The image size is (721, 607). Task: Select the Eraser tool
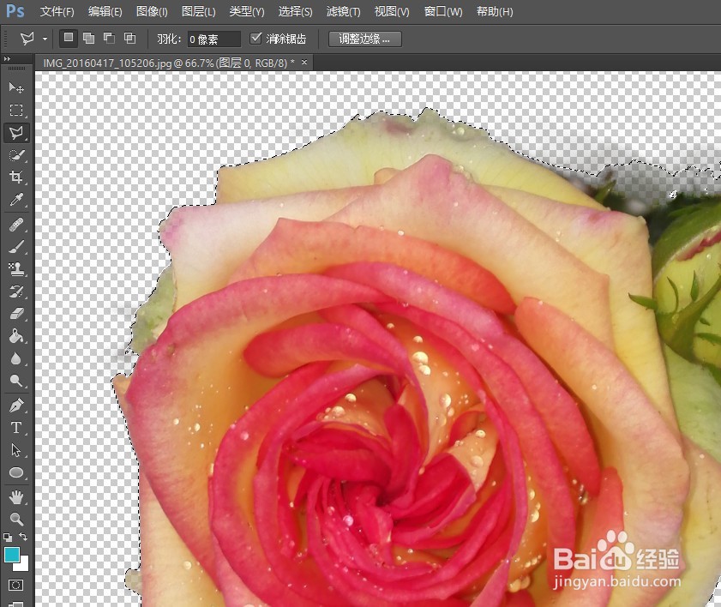[x=16, y=314]
